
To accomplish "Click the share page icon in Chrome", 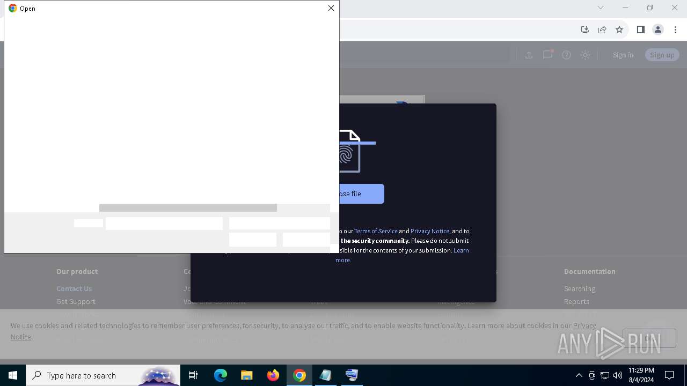I will 602,29.
